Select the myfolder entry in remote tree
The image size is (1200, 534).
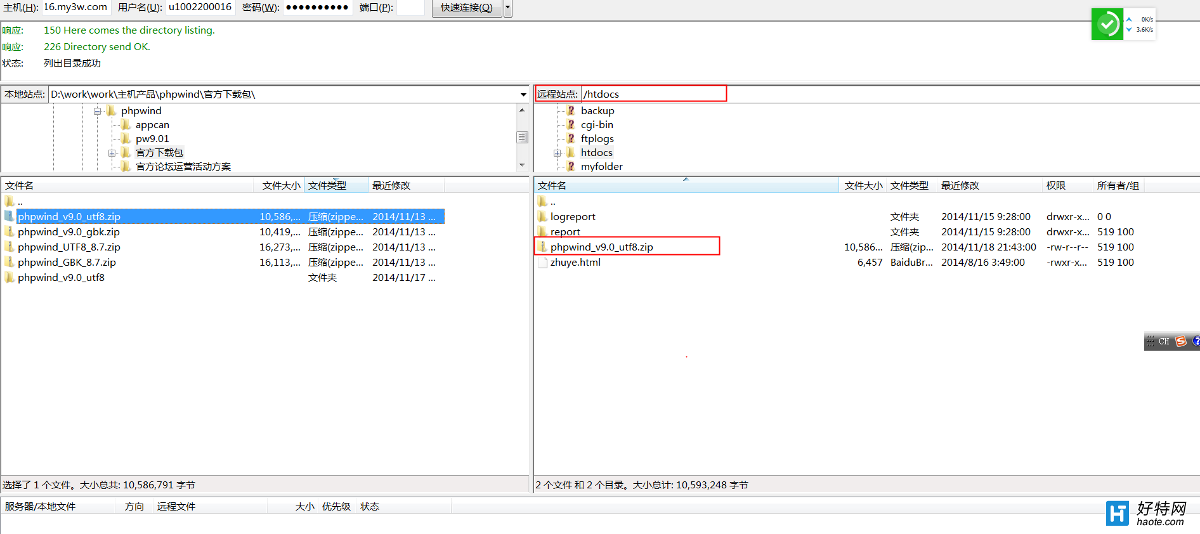click(x=602, y=167)
